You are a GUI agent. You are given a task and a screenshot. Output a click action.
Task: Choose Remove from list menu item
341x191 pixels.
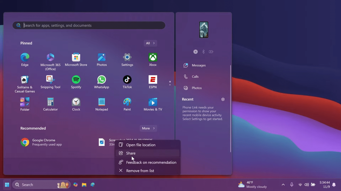coord(148,171)
